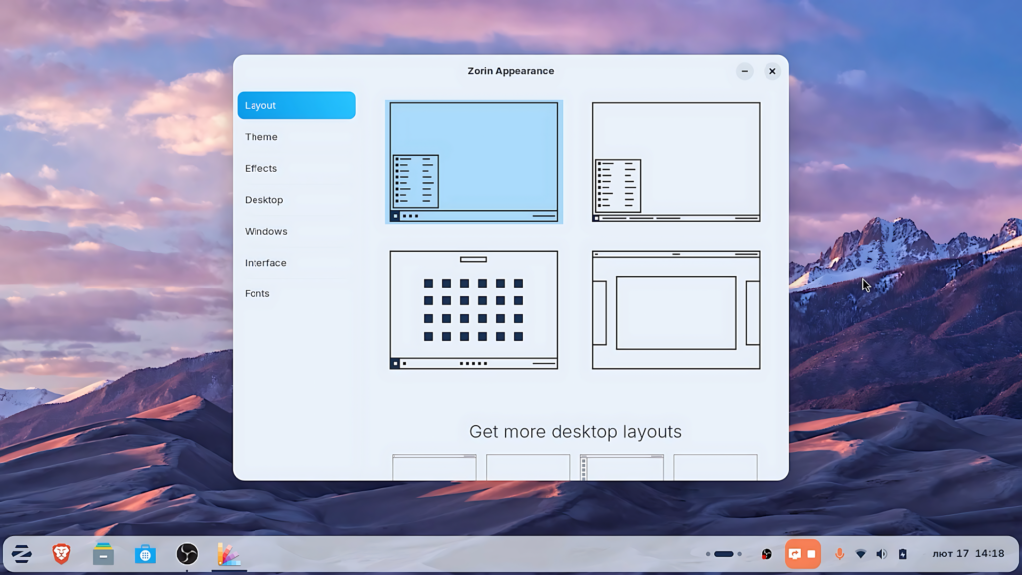
Task: Open the volume tray icon
Action: pos(882,554)
